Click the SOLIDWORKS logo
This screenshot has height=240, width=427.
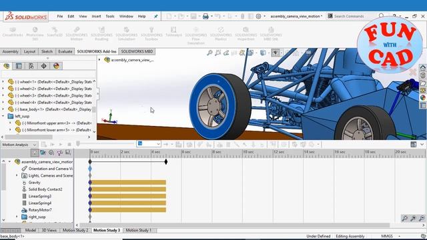click(26, 17)
